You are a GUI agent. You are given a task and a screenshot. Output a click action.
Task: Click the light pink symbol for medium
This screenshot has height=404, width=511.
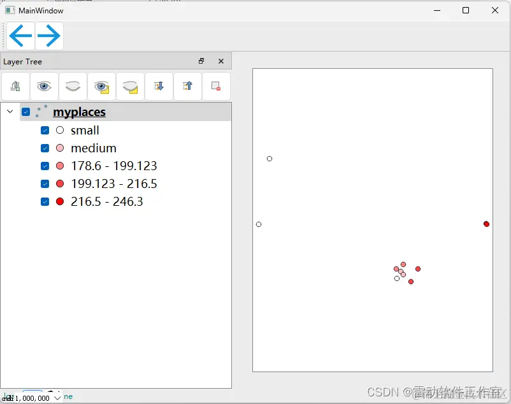[x=60, y=148]
